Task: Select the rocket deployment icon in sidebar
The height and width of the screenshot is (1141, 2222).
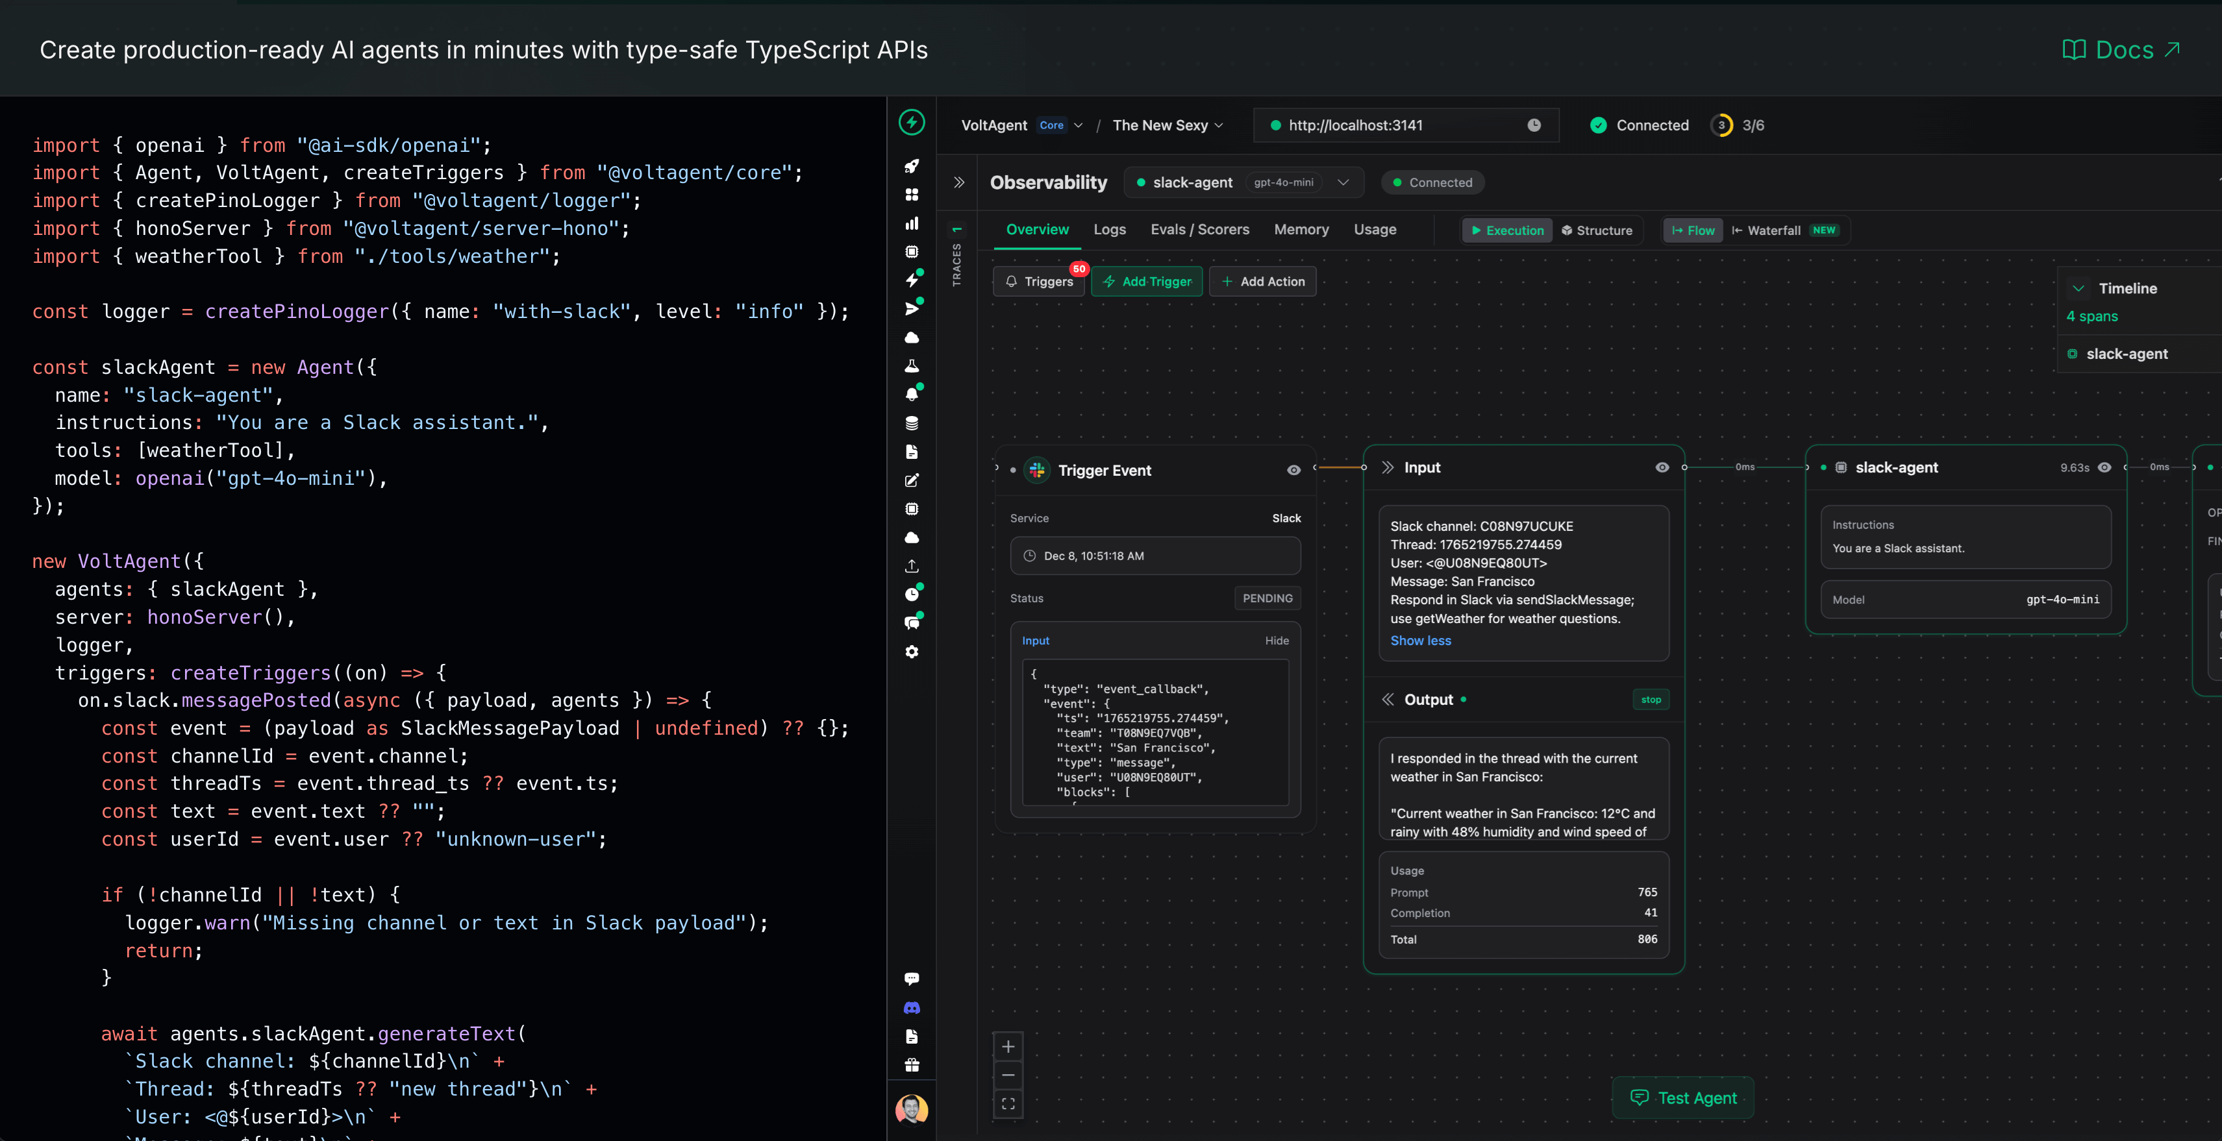Action: coord(912,166)
